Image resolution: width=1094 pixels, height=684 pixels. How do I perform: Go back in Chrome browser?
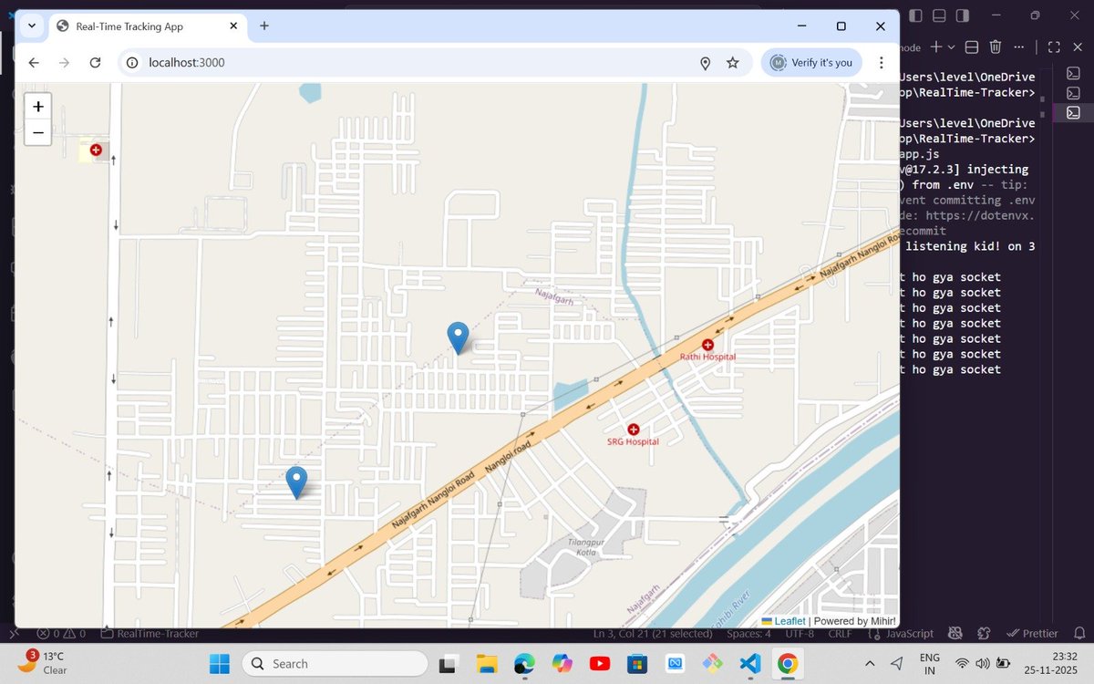[34, 63]
